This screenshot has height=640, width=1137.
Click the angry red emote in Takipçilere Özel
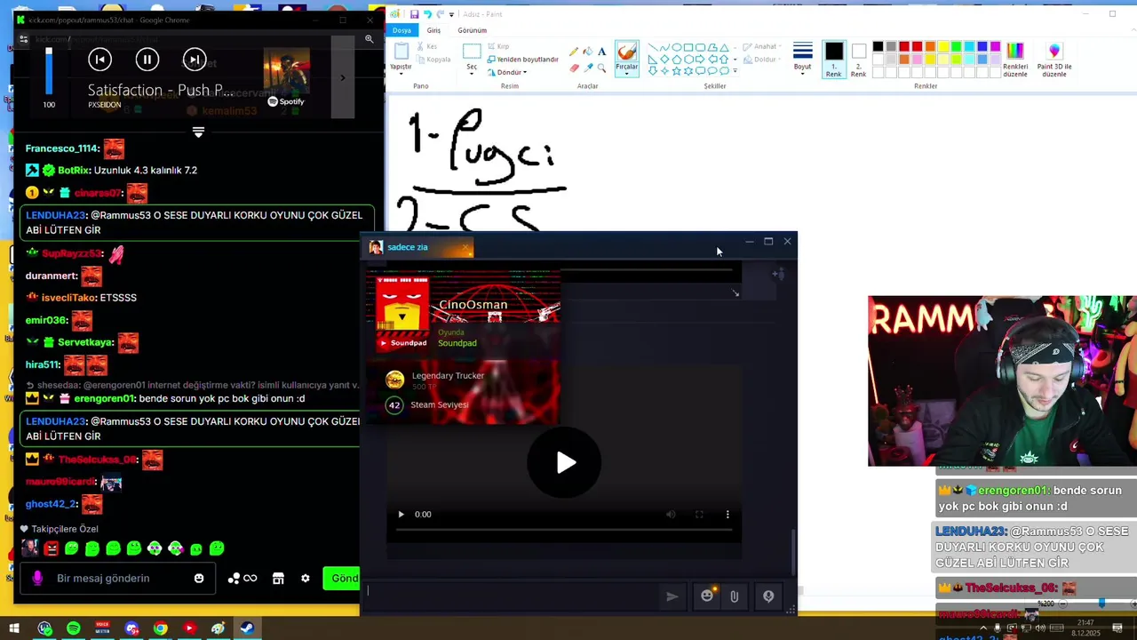coord(52,548)
